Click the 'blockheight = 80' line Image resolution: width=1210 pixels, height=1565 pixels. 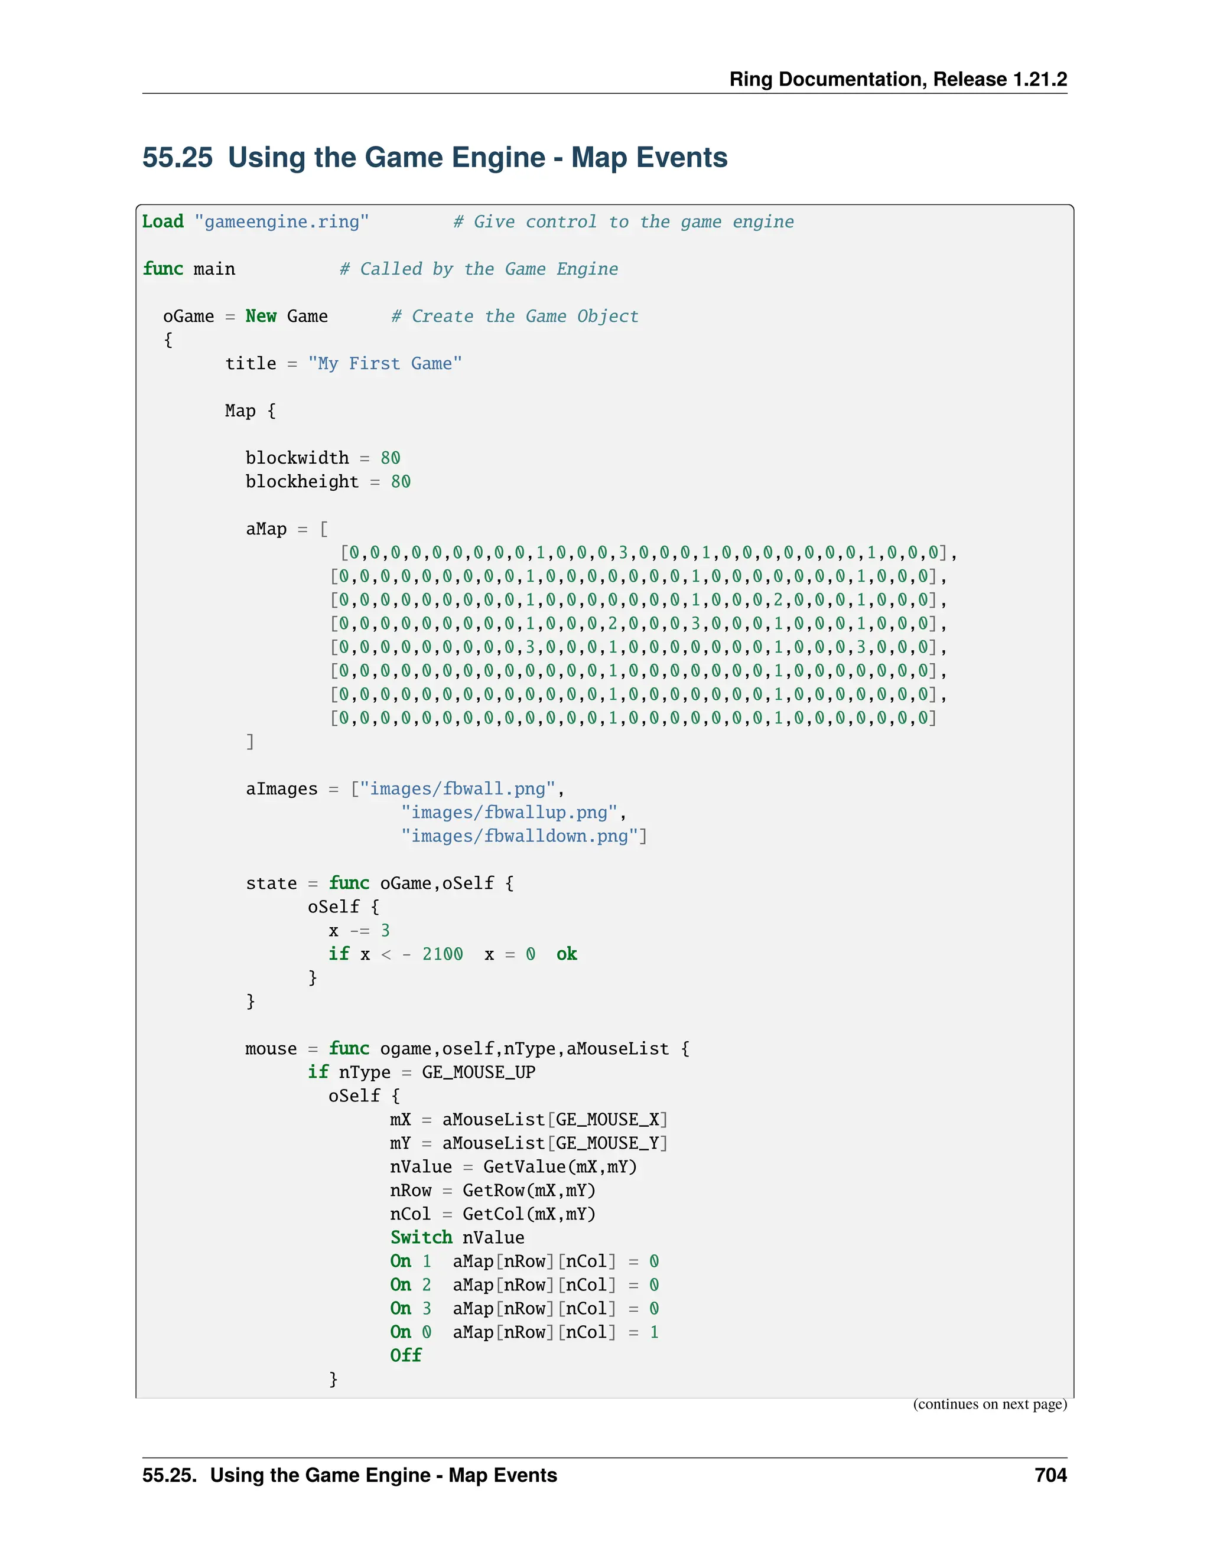pos(327,481)
